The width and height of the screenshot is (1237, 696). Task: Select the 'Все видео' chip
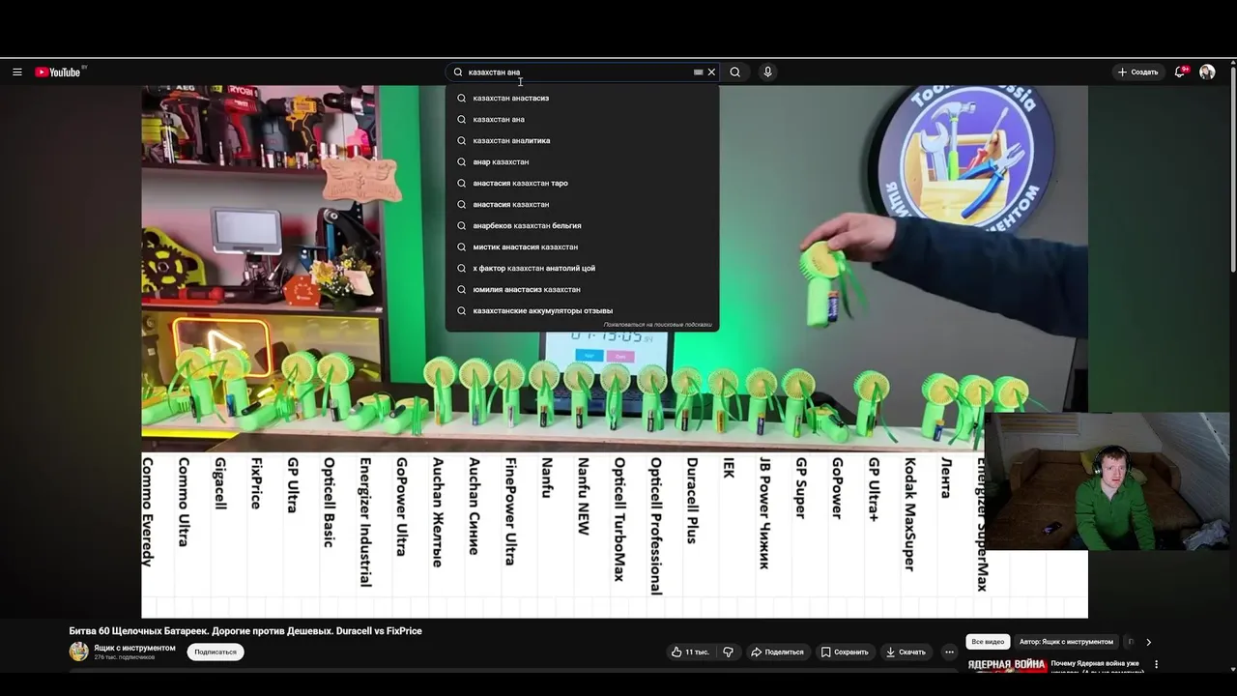click(988, 642)
